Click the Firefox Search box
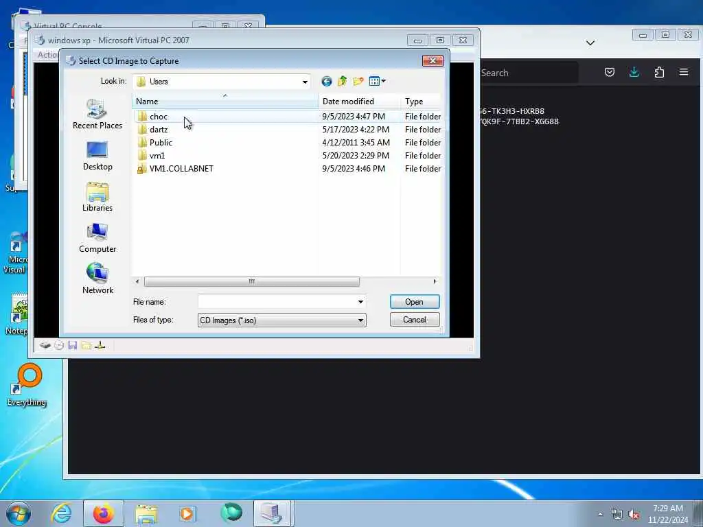The height and width of the screenshot is (527, 703). 528,73
